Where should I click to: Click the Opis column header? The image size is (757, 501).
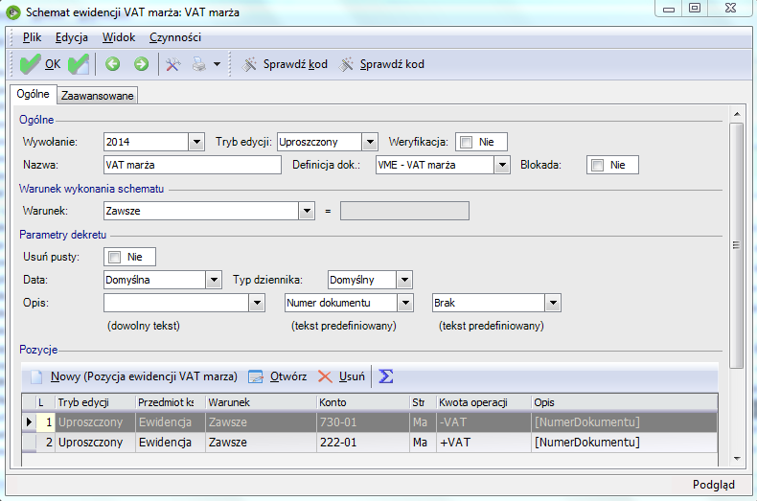pyautogui.click(x=624, y=402)
